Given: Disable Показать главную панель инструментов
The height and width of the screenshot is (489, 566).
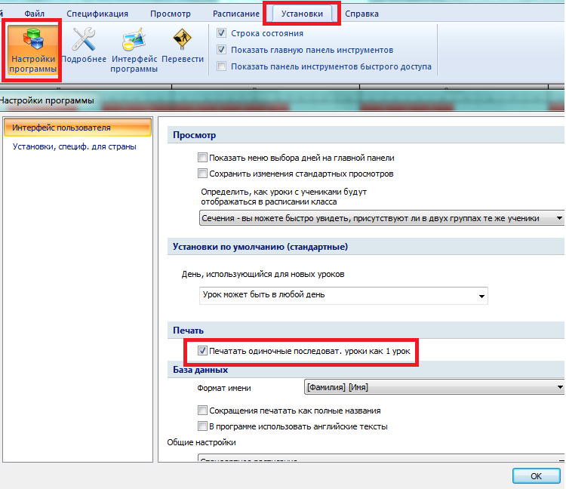Looking at the screenshot, I should pos(222,50).
